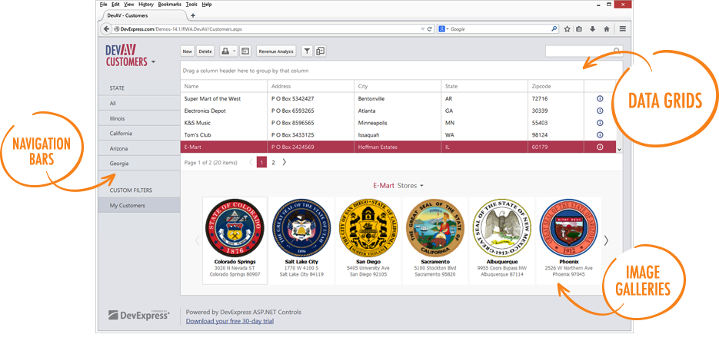This screenshot has height=364, width=719.
Task: Open Revenue Analysis
Action: click(276, 51)
